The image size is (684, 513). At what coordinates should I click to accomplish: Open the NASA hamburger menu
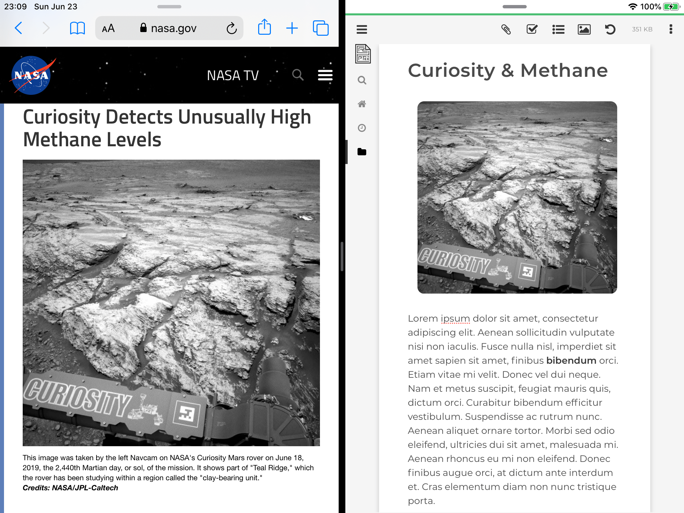pos(325,75)
